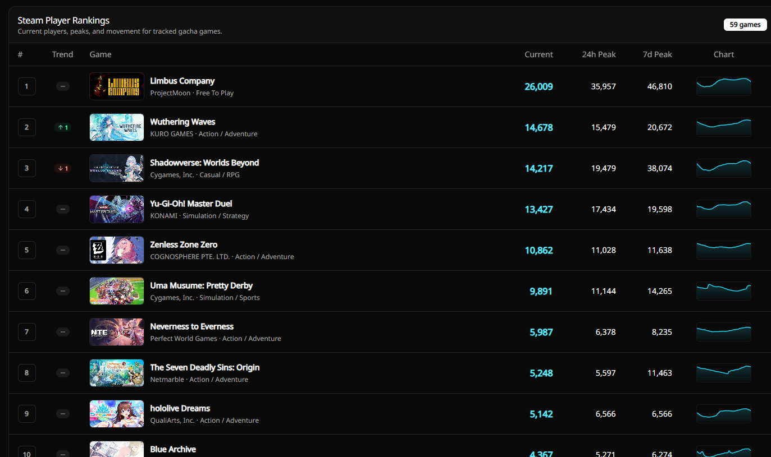View the Yu-Gi-Oh! Master Duel sparkline chart

pos(724,209)
